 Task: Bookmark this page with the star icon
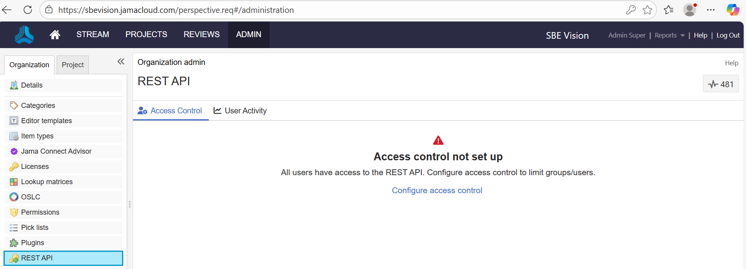[x=647, y=10]
